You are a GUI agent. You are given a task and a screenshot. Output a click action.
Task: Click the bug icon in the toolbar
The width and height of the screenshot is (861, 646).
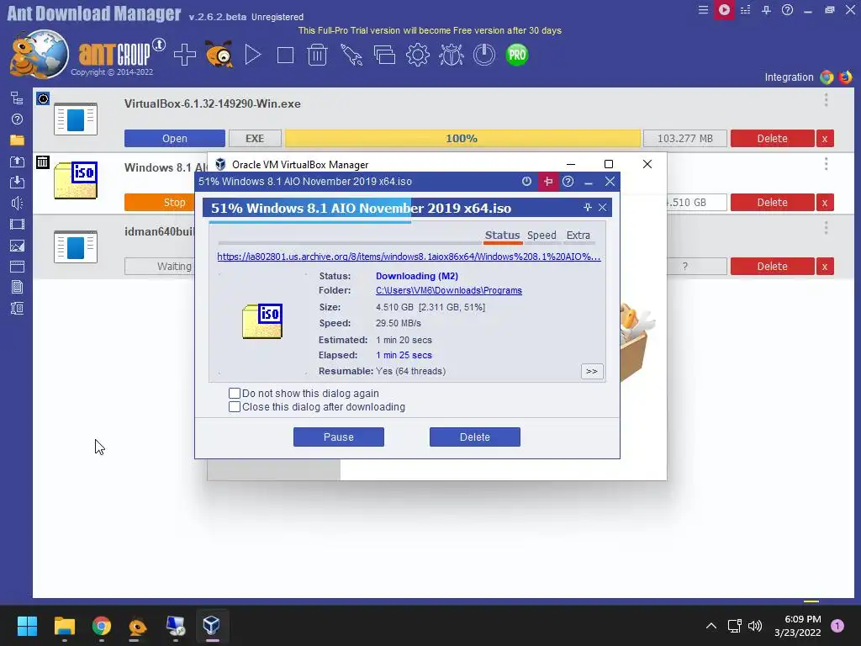(x=452, y=55)
